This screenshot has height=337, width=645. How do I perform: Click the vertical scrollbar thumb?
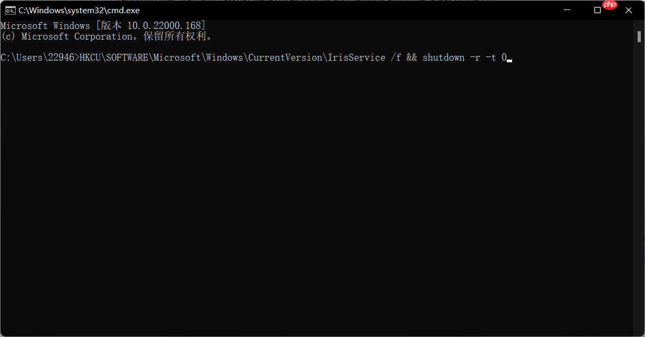[x=639, y=36]
